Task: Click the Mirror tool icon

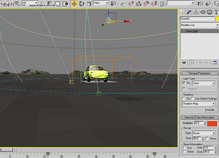Action: [x=200, y=4]
